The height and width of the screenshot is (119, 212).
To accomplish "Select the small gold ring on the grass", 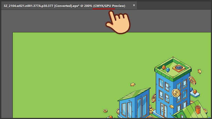I will click(105, 110).
